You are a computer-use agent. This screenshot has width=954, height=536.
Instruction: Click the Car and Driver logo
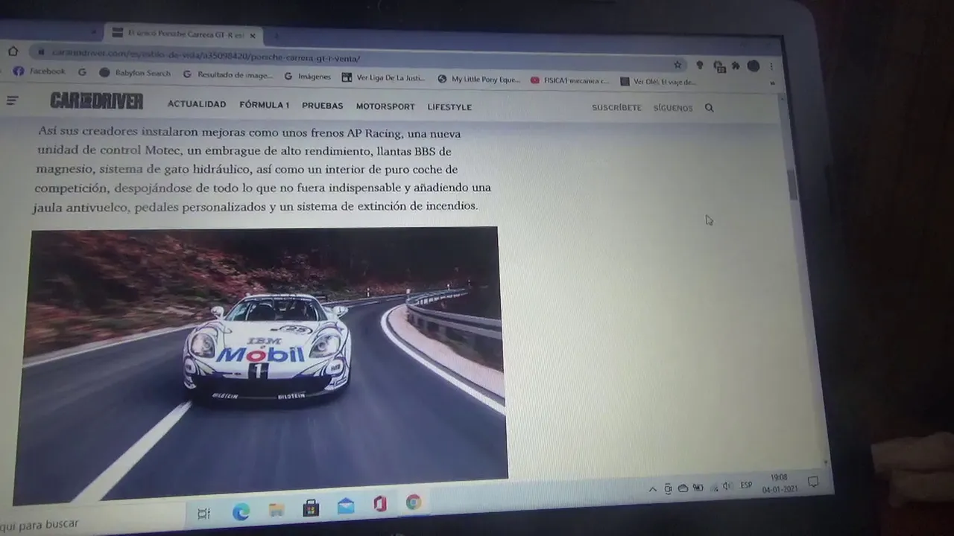[x=97, y=101]
